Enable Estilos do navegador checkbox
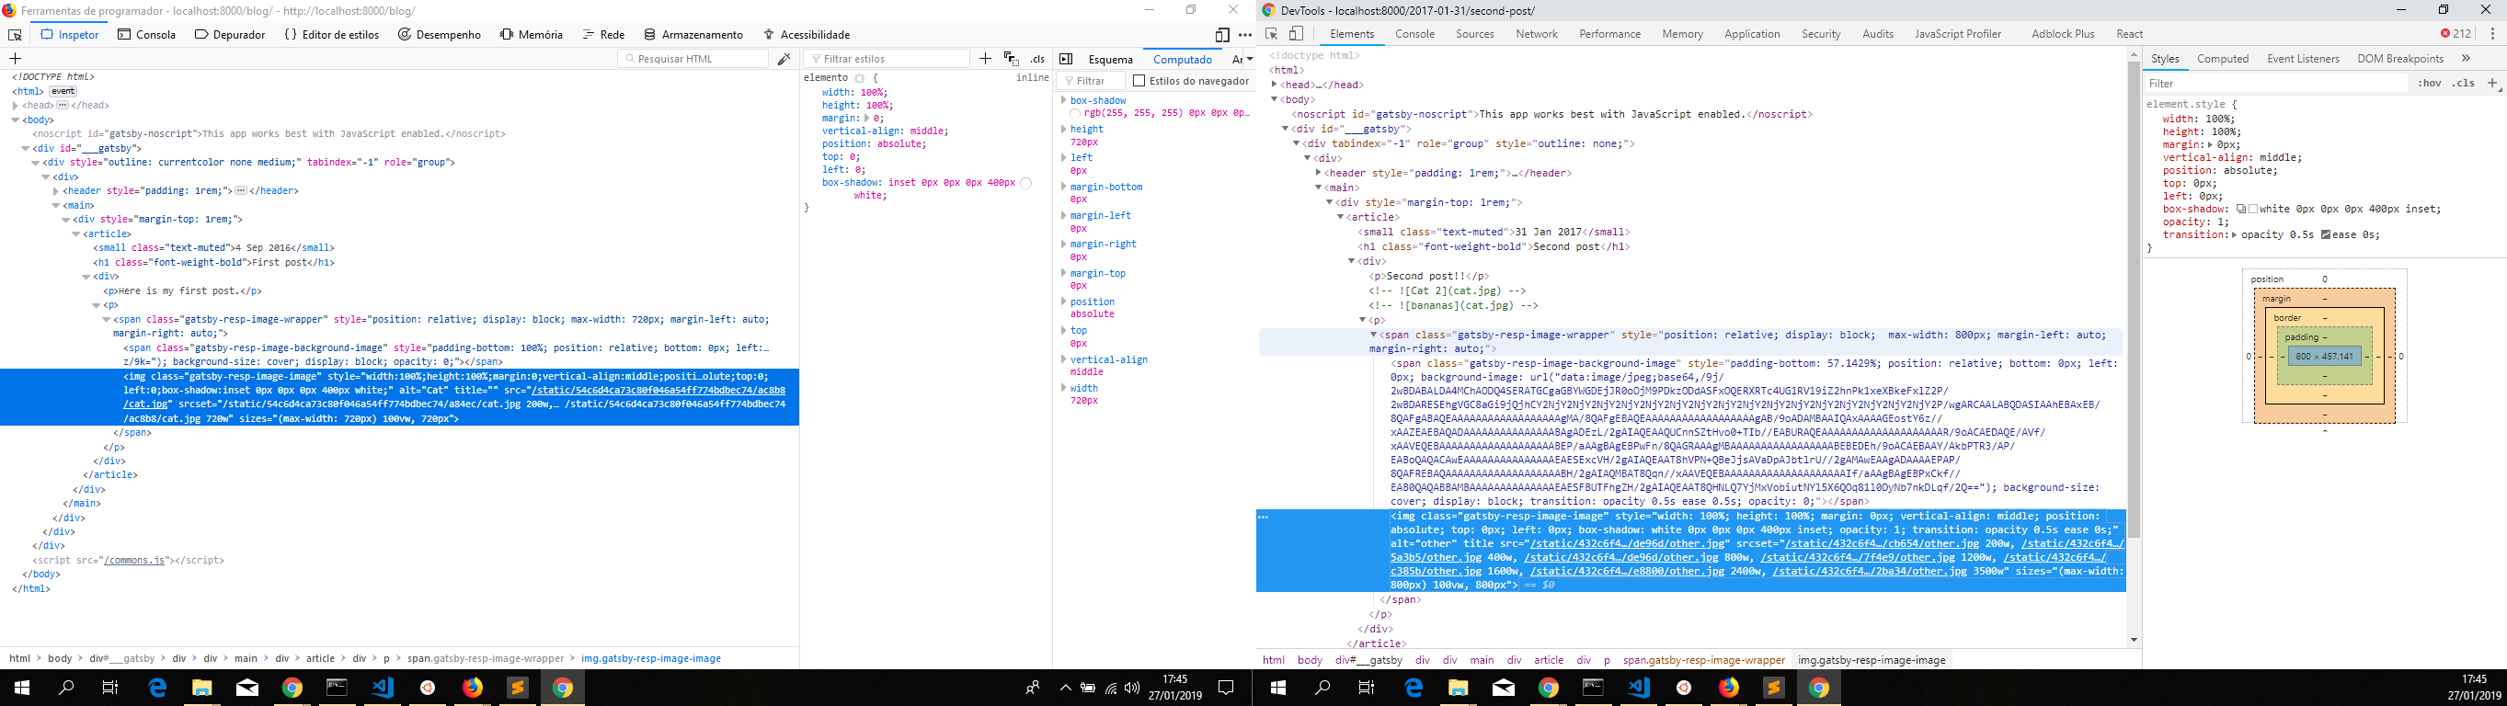The height and width of the screenshot is (706, 2507). pyautogui.click(x=1139, y=81)
